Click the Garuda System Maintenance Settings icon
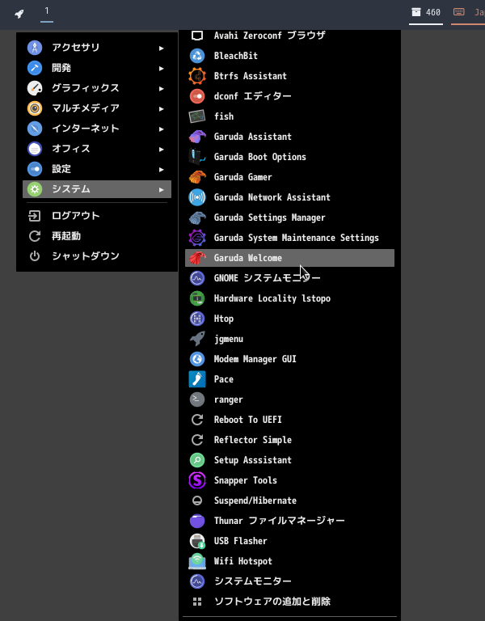The width and height of the screenshot is (485, 621). tap(197, 238)
